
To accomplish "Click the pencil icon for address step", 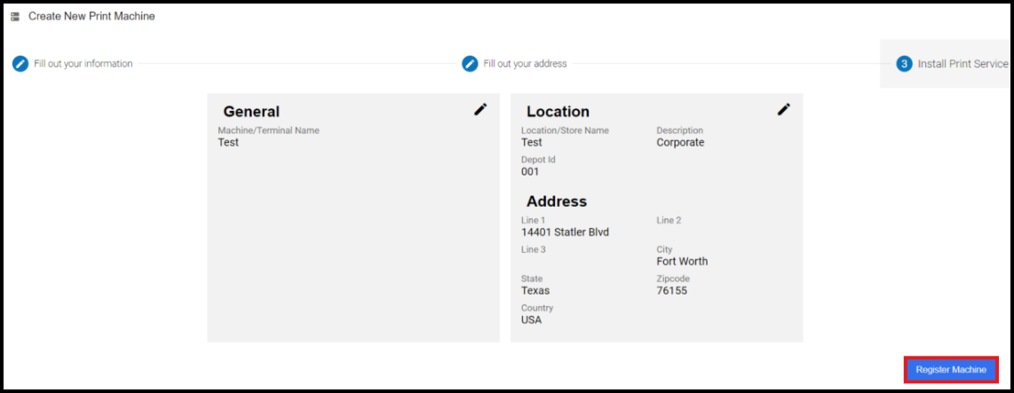I will 470,64.
